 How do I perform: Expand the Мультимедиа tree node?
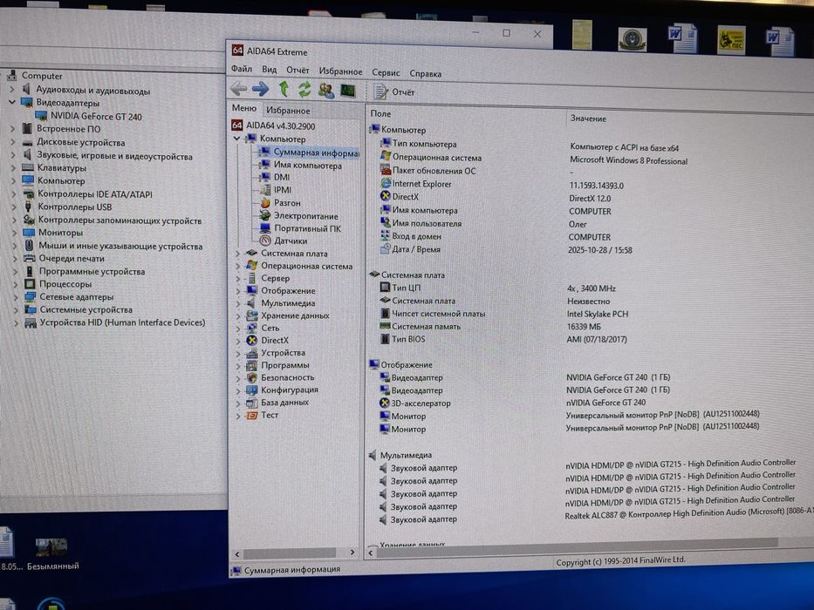click(x=238, y=303)
